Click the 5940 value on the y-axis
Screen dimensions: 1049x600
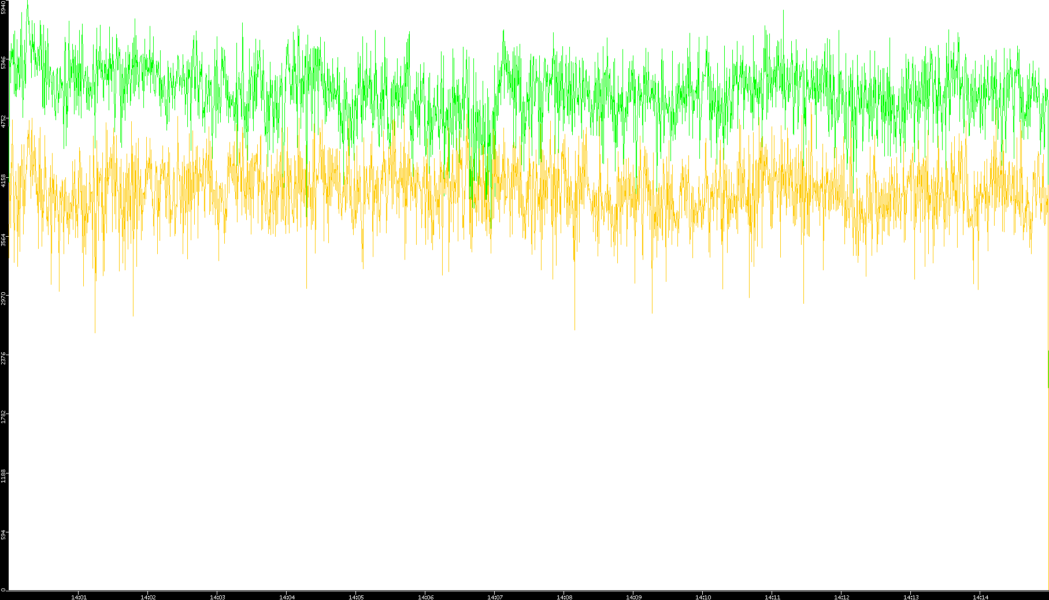pos(3,8)
